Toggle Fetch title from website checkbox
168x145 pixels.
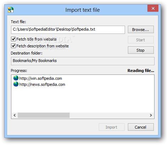[13, 39]
